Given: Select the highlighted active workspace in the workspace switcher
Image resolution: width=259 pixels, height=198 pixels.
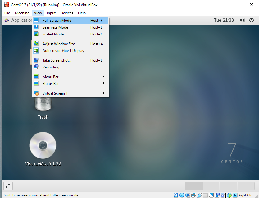Looking at the screenshot, I should point(193,186).
